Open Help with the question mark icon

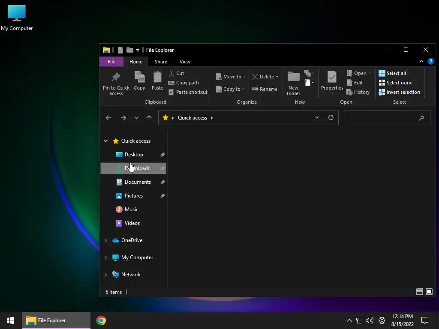[430, 61]
